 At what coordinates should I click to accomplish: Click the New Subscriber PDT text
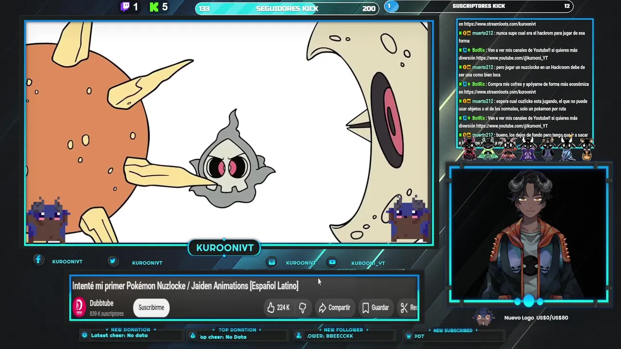tap(419, 336)
